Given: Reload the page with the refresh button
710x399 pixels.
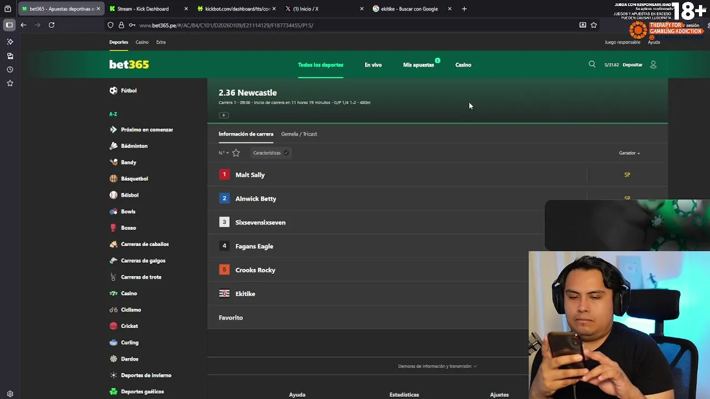Looking at the screenshot, I should (x=52, y=25).
